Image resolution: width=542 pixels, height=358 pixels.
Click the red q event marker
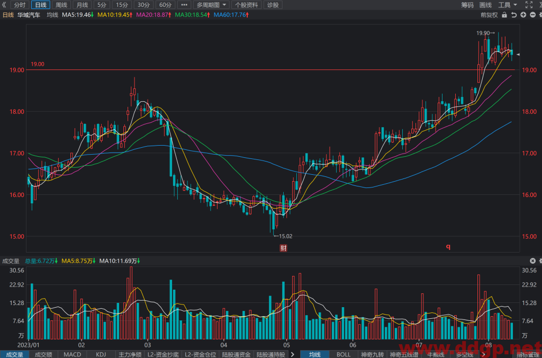point(448,247)
